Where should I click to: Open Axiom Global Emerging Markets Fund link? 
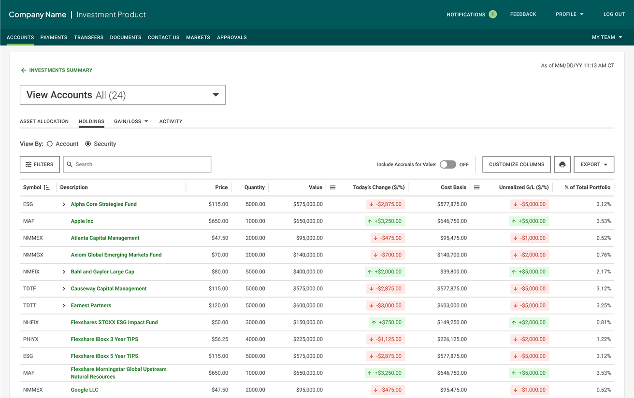[116, 255]
